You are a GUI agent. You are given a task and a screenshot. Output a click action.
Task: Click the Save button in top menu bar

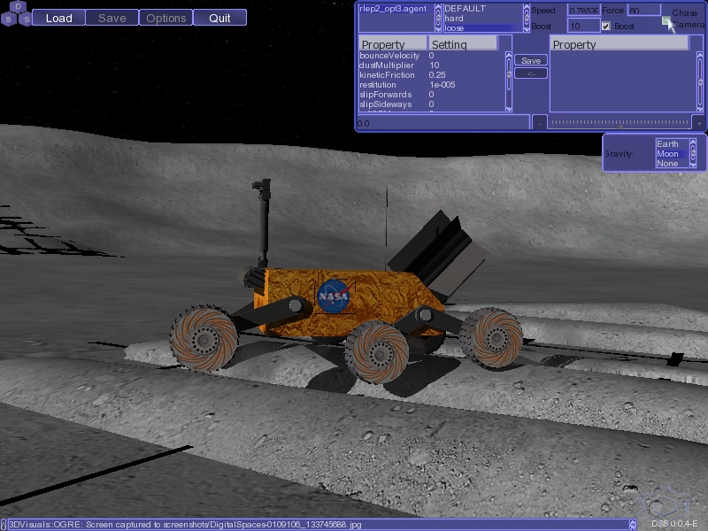[112, 18]
